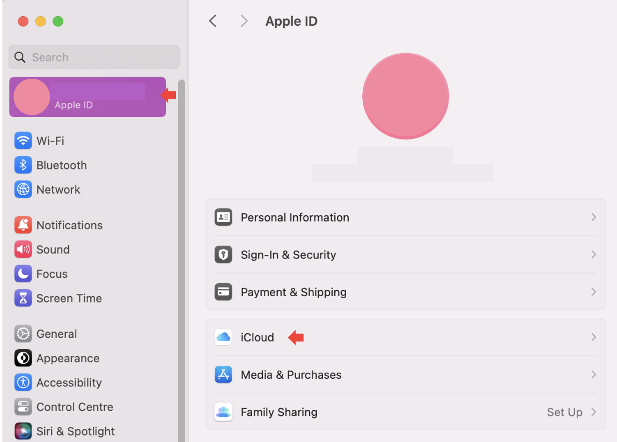The width and height of the screenshot is (617, 442).
Task: Expand Family Sharing row chevron
Action: pos(593,412)
